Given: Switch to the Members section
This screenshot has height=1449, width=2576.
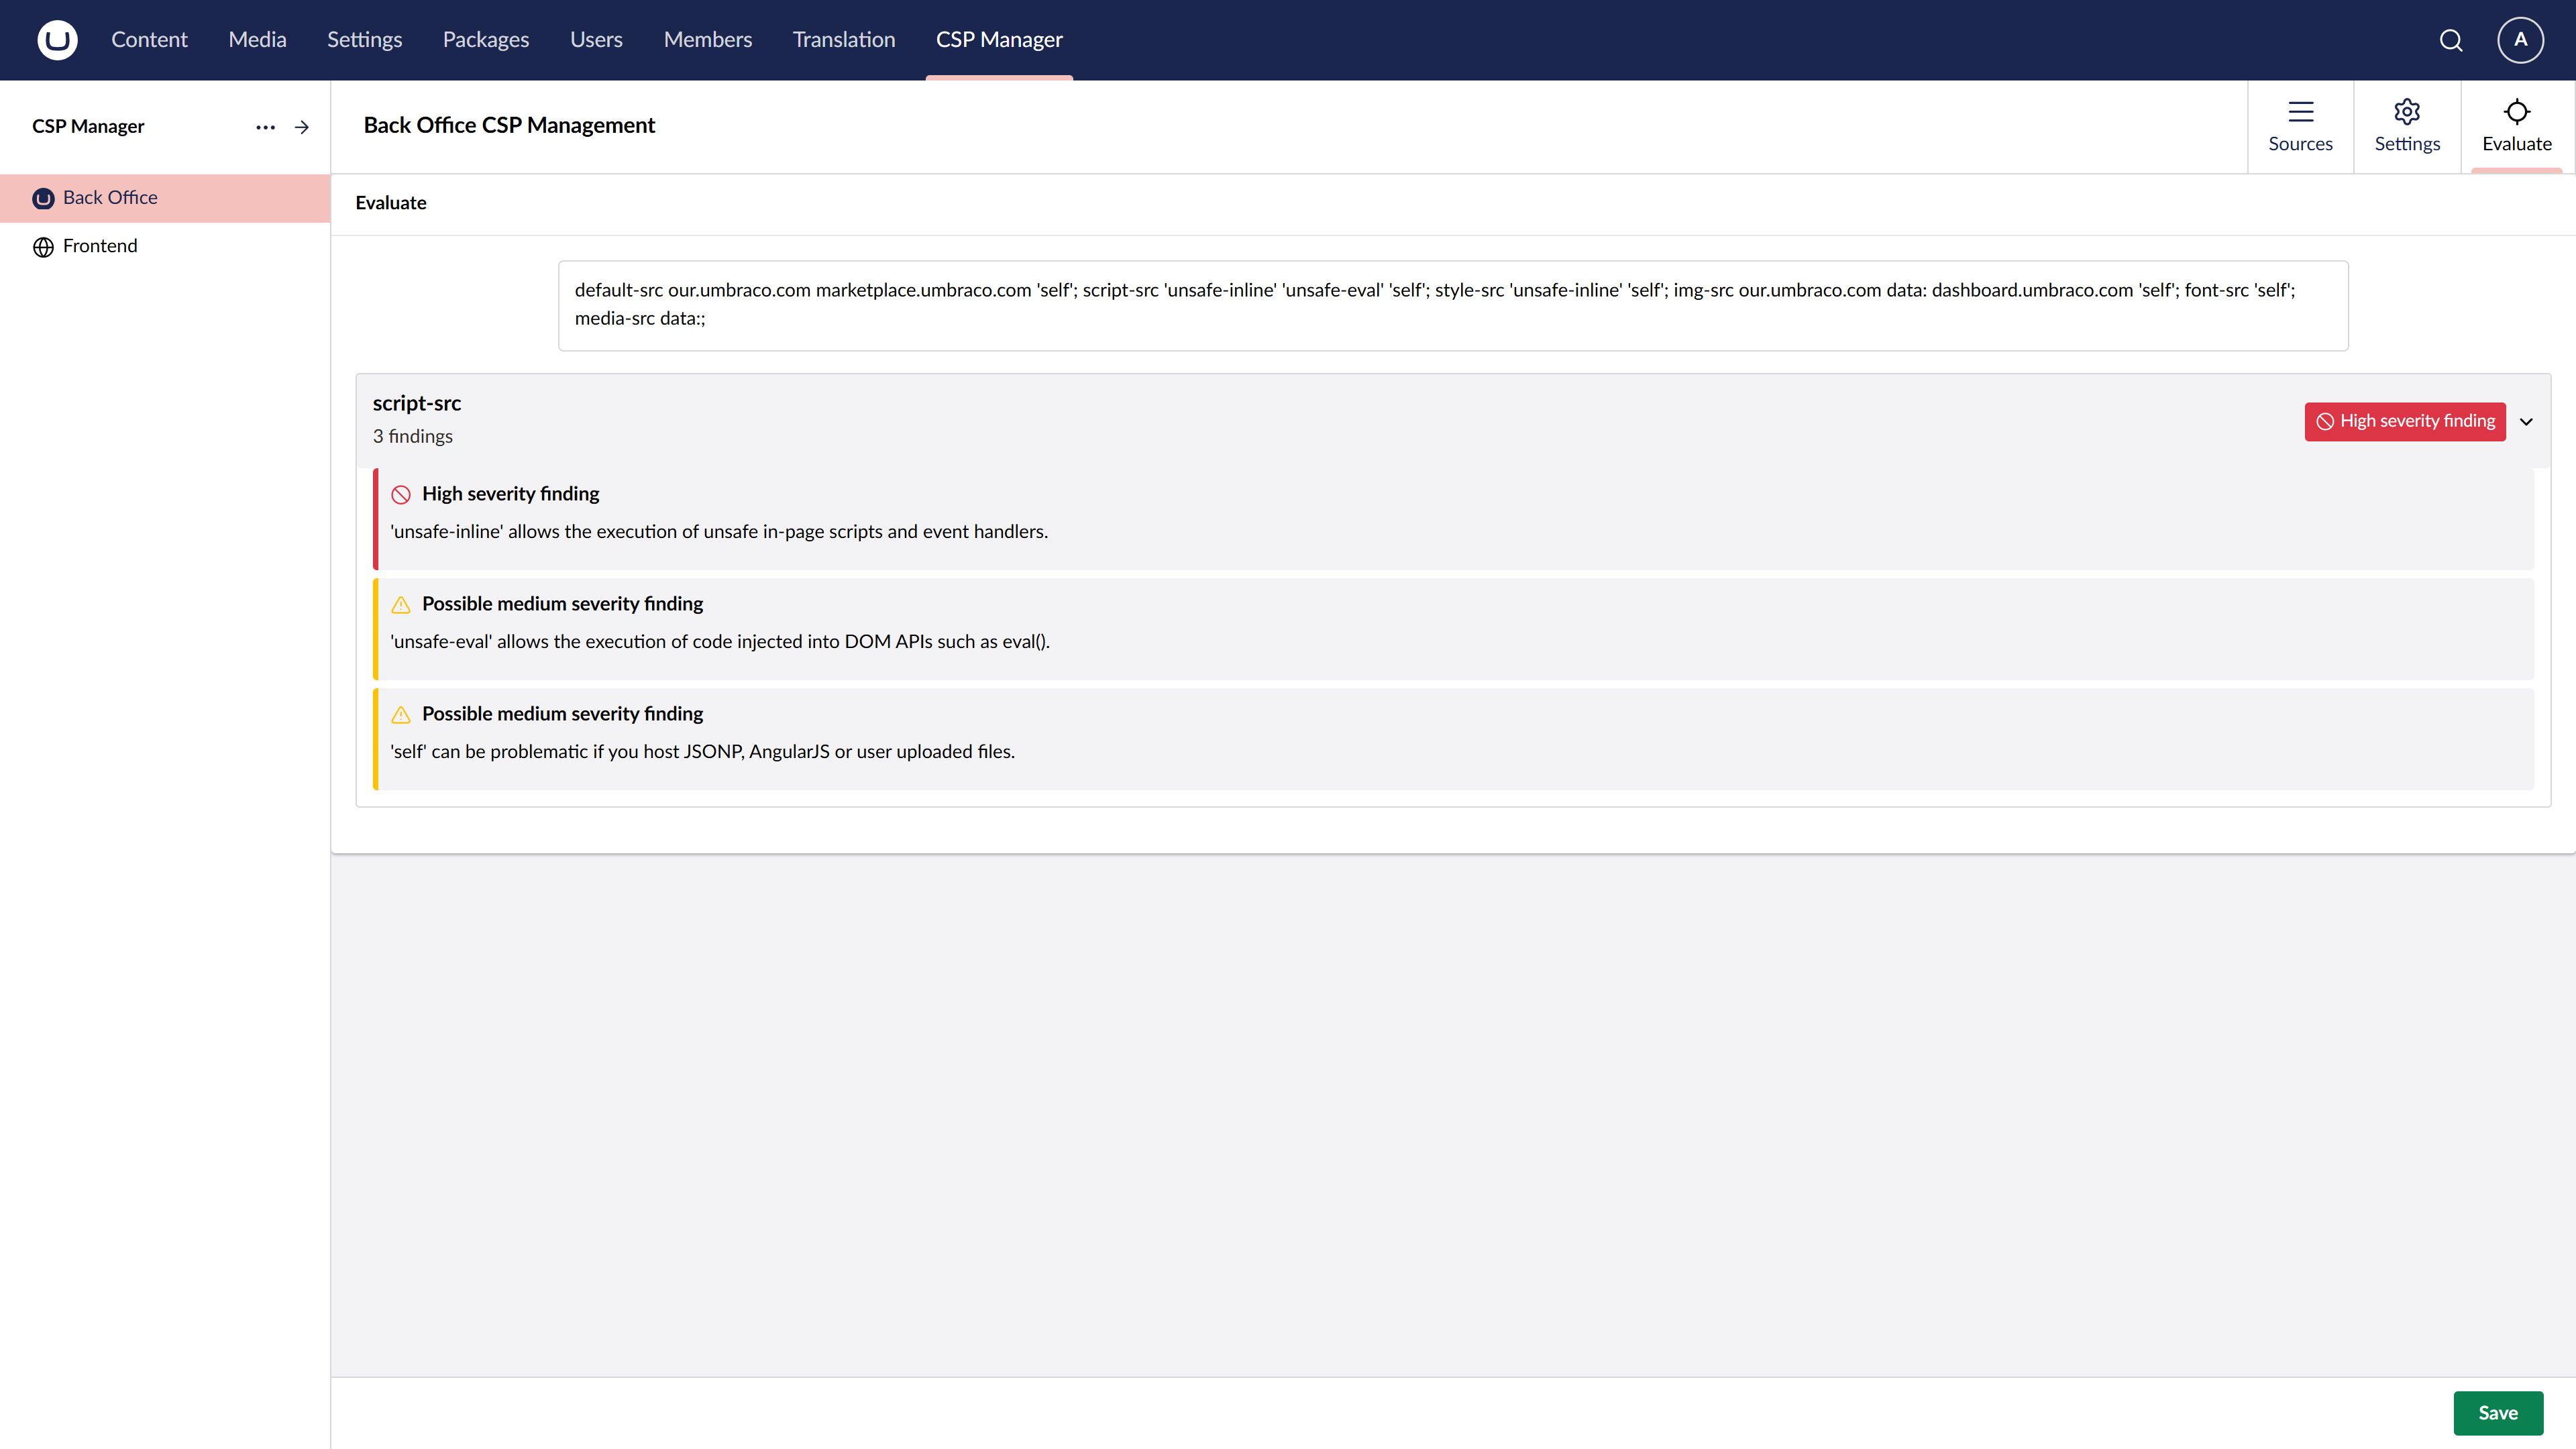Looking at the screenshot, I should coord(707,40).
